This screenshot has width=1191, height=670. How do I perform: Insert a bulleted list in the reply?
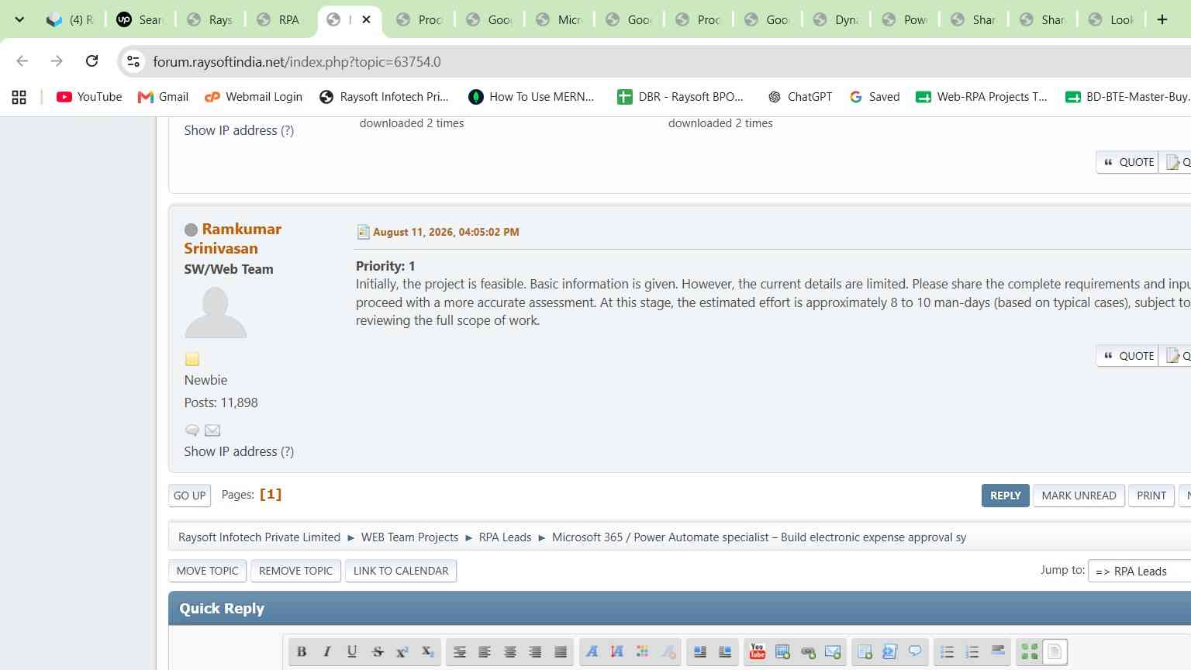point(947,652)
